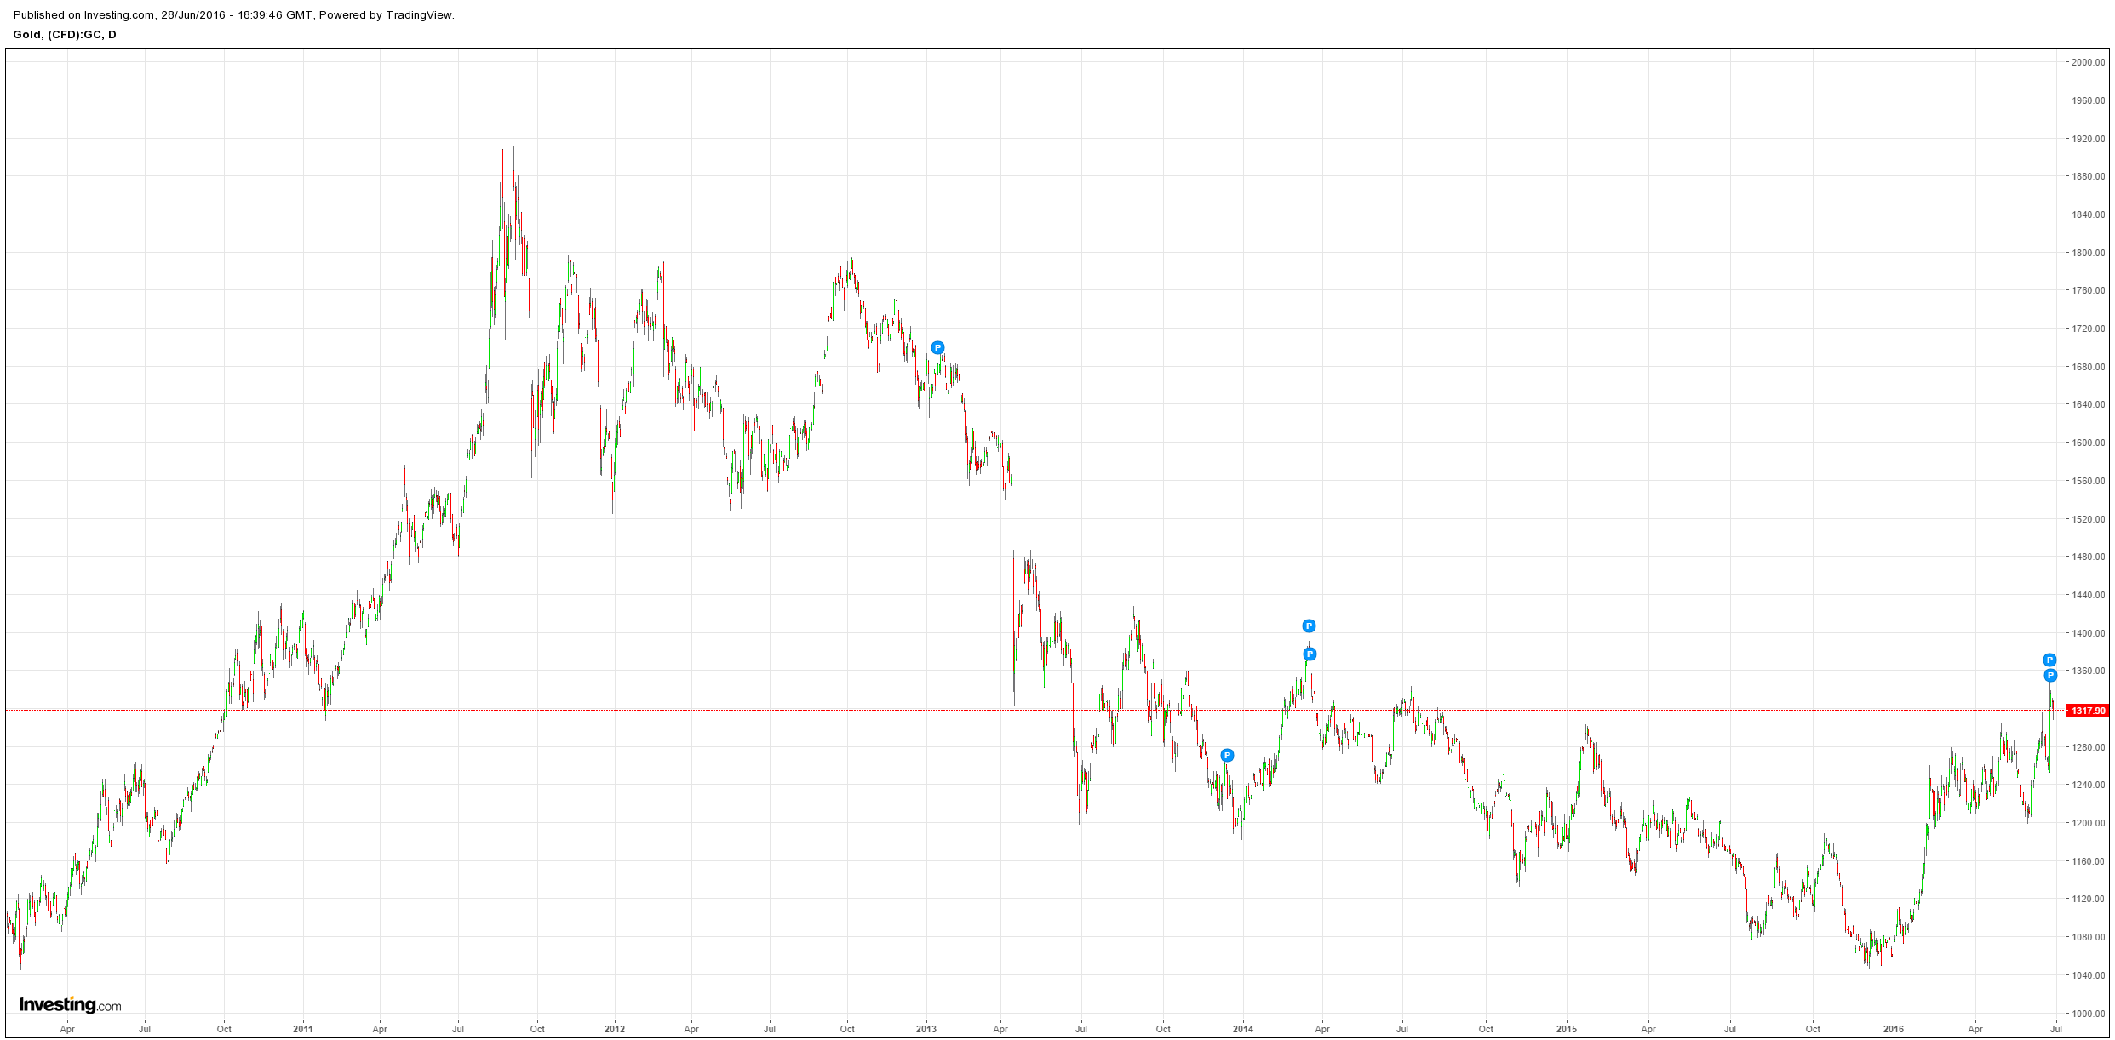Select the upper P marker near April 2014
Viewport: 2115px width, 1040px height.
[1309, 626]
